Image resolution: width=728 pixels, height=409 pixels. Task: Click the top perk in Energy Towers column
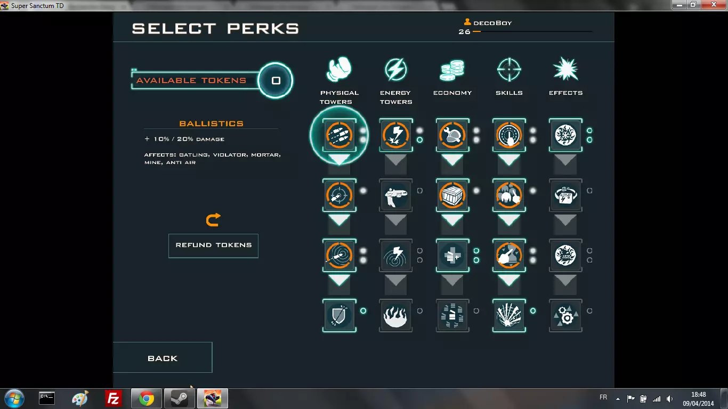pos(395,135)
